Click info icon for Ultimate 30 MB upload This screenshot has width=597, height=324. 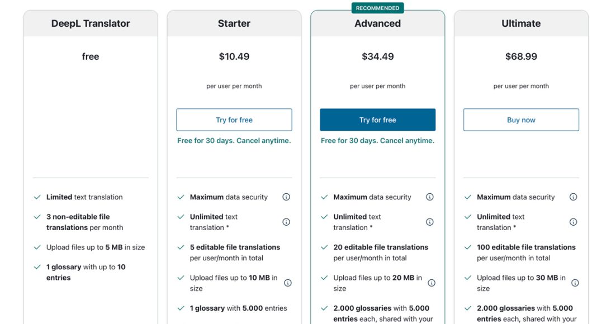click(575, 283)
